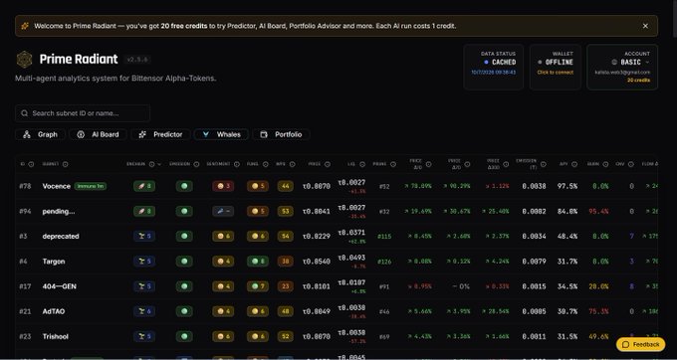This screenshot has height=360, width=677.
Task: Click the sprout badge in Targon row
Action: [x=144, y=262]
